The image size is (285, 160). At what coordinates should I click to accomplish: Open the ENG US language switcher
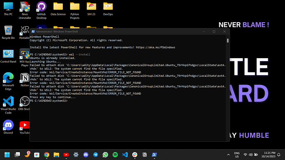click(x=237, y=155)
